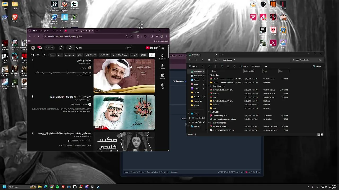Collapse the Earlier this week group
The height and width of the screenshot is (190, 339).
[209, 86]
